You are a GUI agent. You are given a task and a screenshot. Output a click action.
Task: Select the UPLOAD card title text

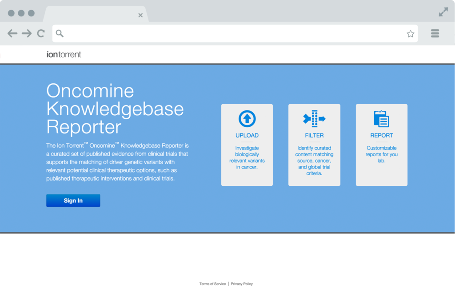pos(247,136)
